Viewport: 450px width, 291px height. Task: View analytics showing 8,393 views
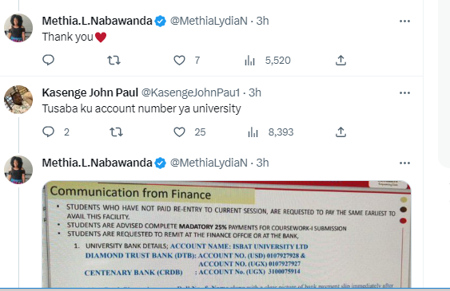coord(270,132)
